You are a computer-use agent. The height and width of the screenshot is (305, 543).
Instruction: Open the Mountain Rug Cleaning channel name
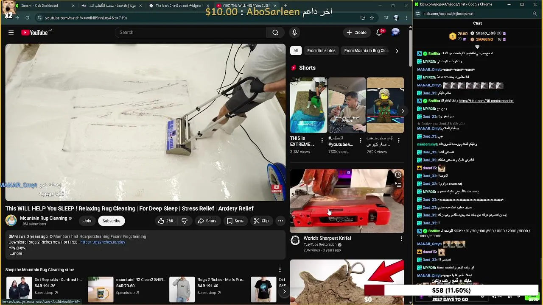(x=44, y=218)
